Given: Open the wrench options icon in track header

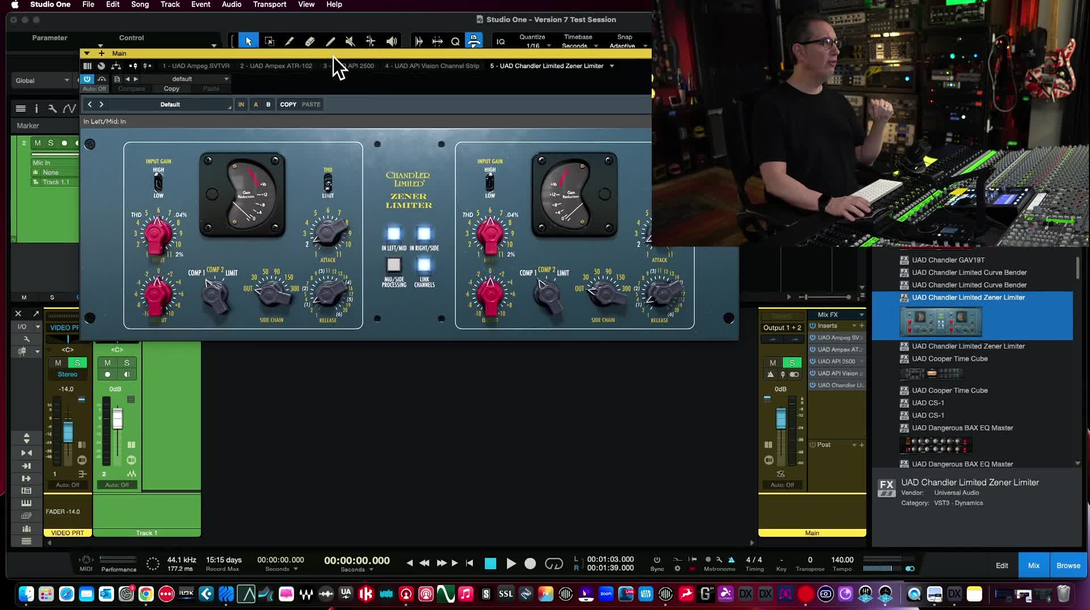Looking at the screenshot, I should pyautogui.click(x=52, y=108).
